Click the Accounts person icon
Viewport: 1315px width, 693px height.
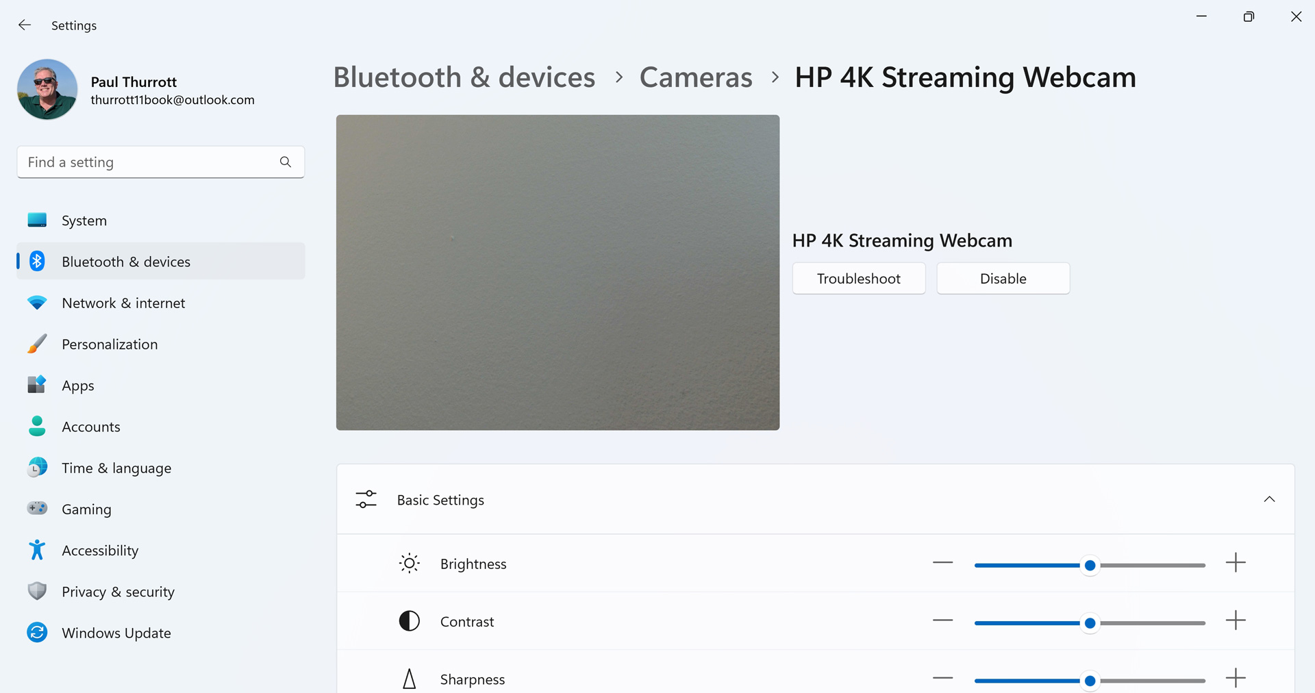point(37,426)
